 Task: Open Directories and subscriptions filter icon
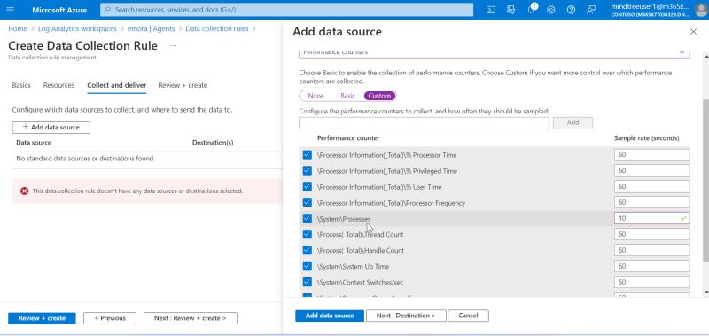pos(511,10)
